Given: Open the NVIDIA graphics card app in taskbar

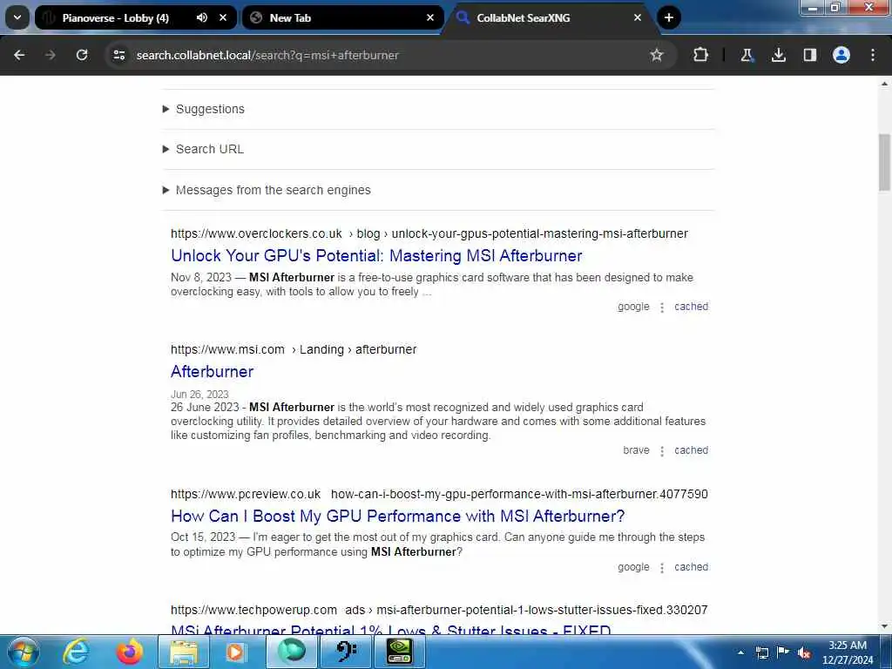Looking at the screenshot, I should point(400,652).
